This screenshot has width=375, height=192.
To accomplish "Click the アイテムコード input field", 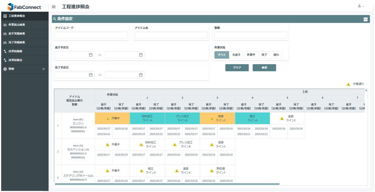I will pos(91,35).
